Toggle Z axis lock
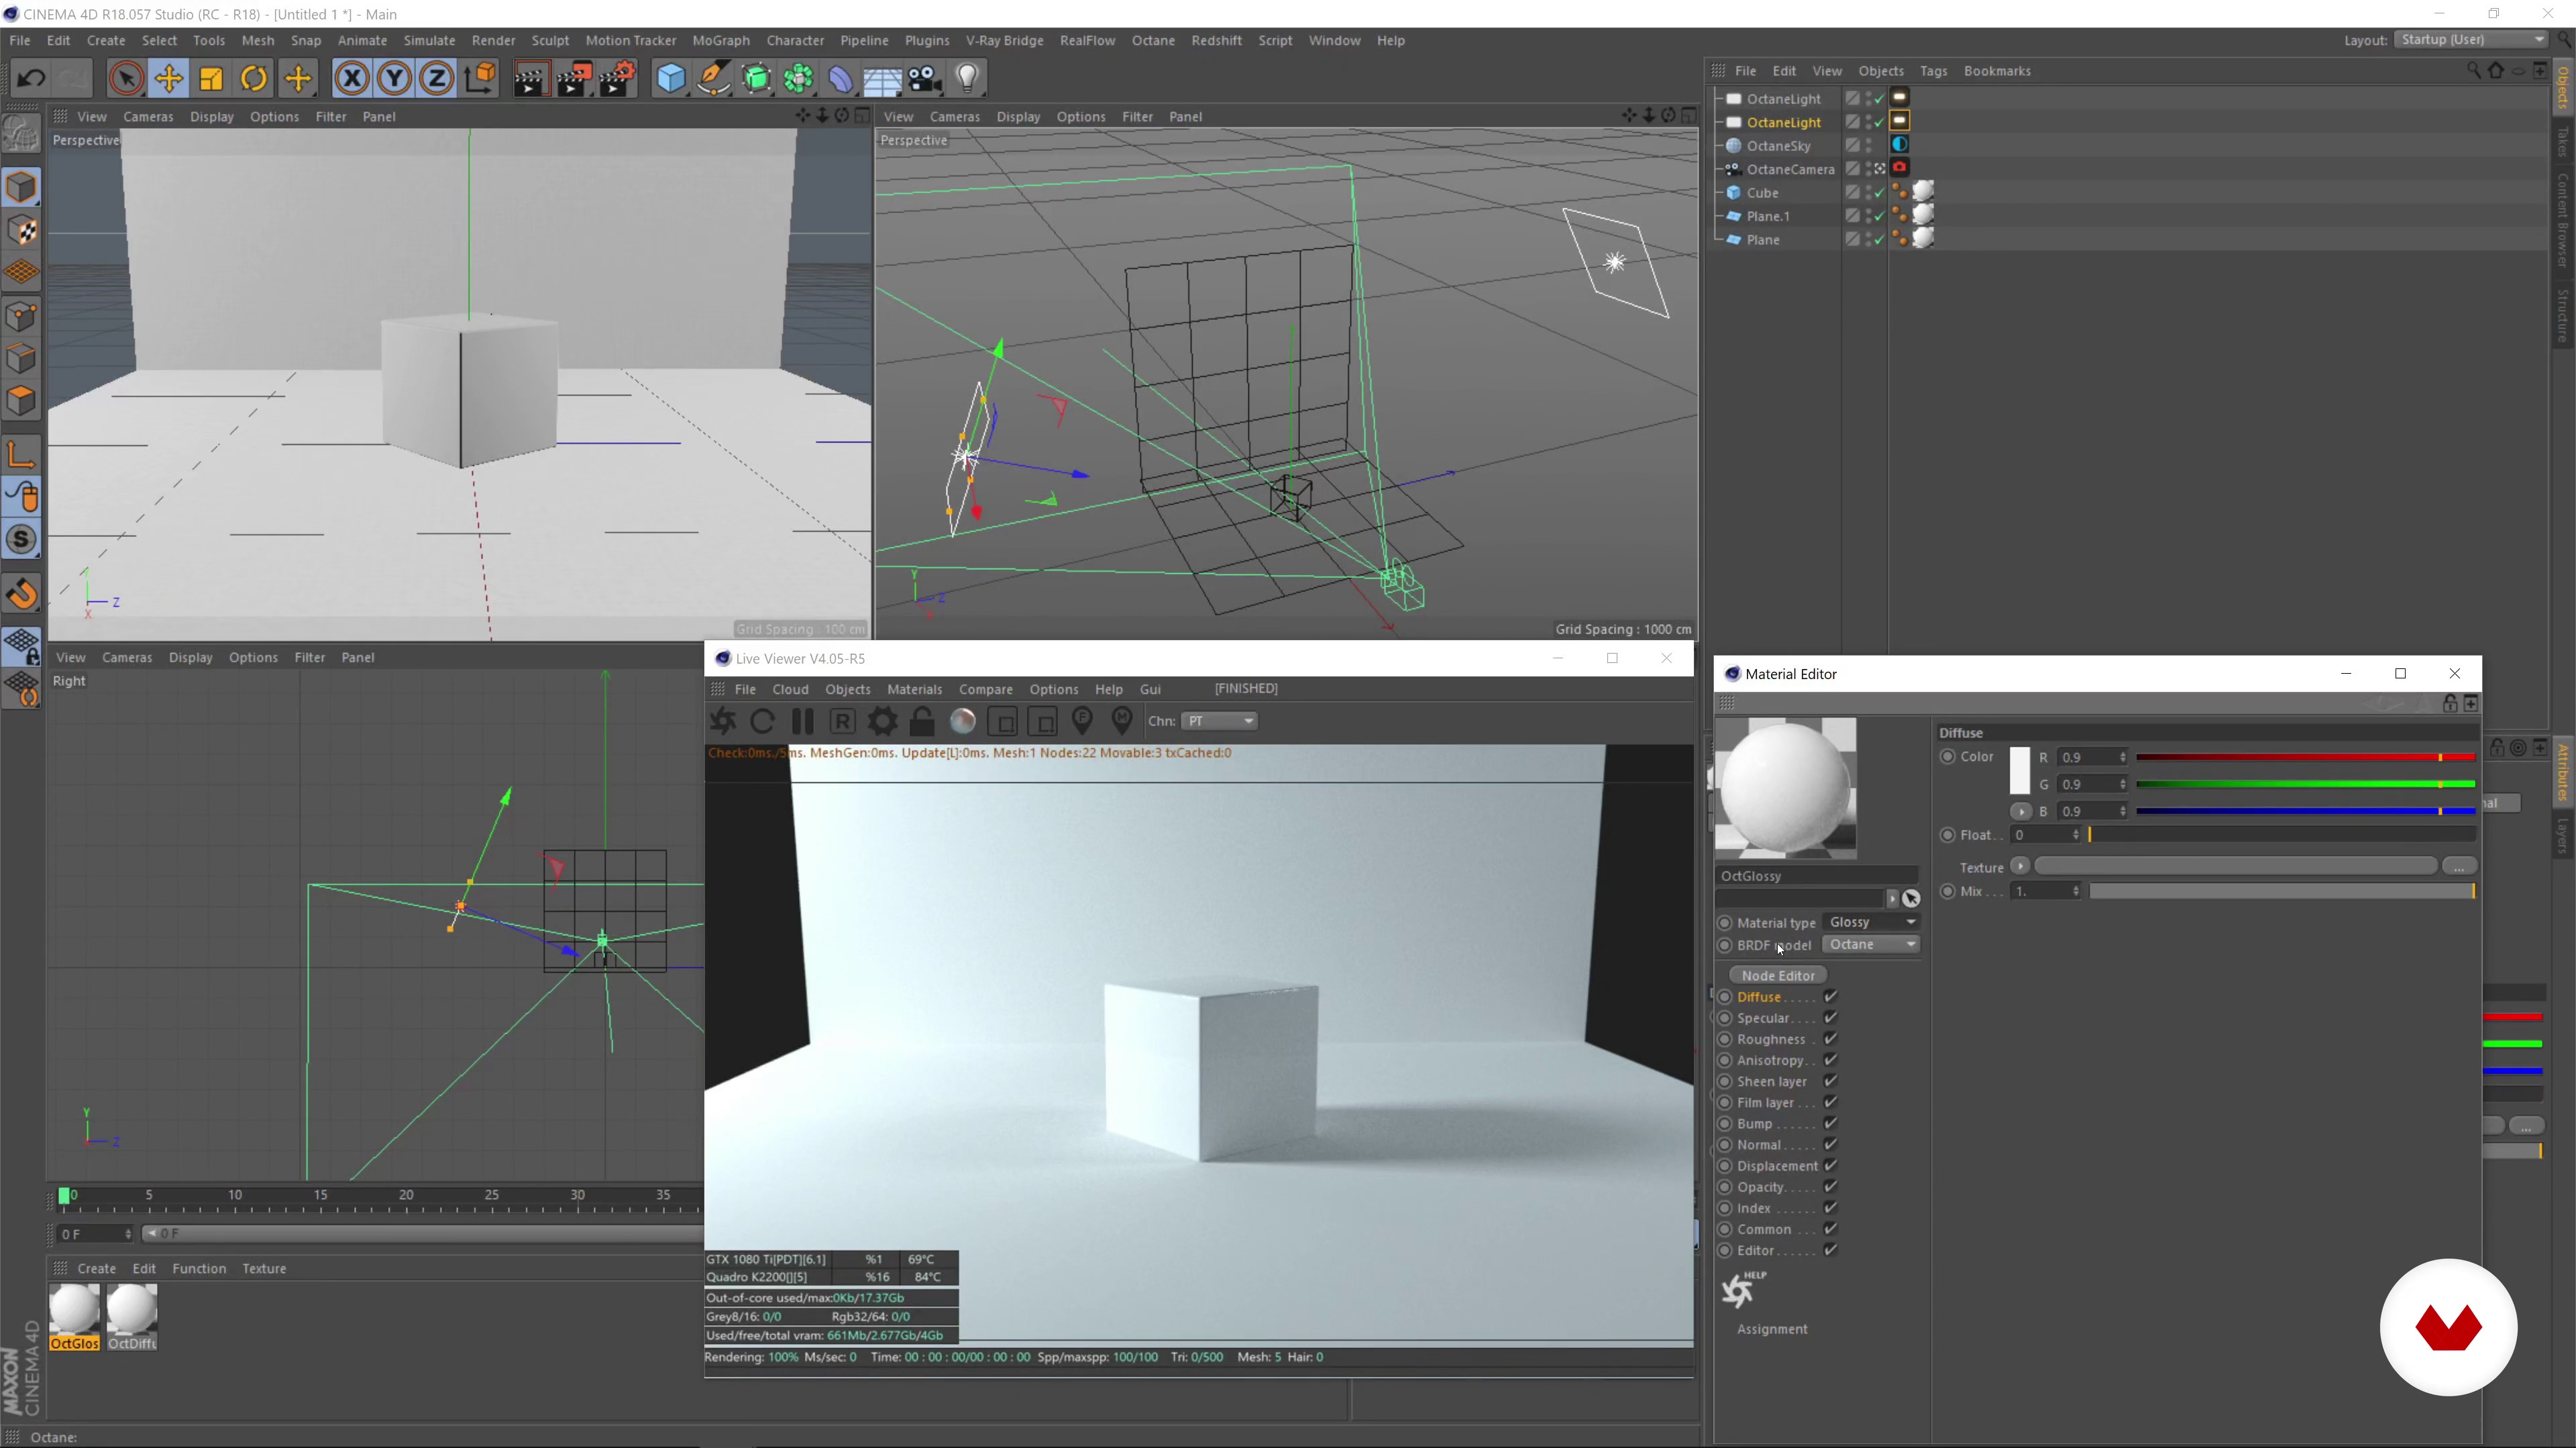 click(x=437, y=78)
